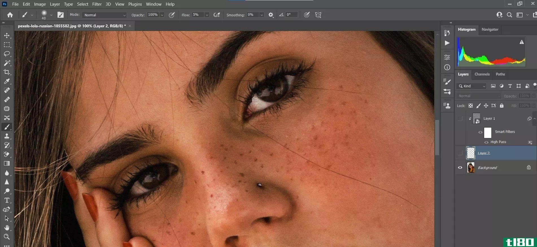537x247 pixels.
Task: Switch to the Paths tab
Action: (x=500, y=74)
